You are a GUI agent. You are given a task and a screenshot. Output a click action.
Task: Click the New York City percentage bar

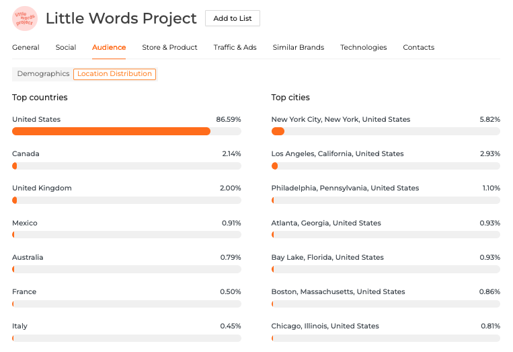tap(385, 131)
